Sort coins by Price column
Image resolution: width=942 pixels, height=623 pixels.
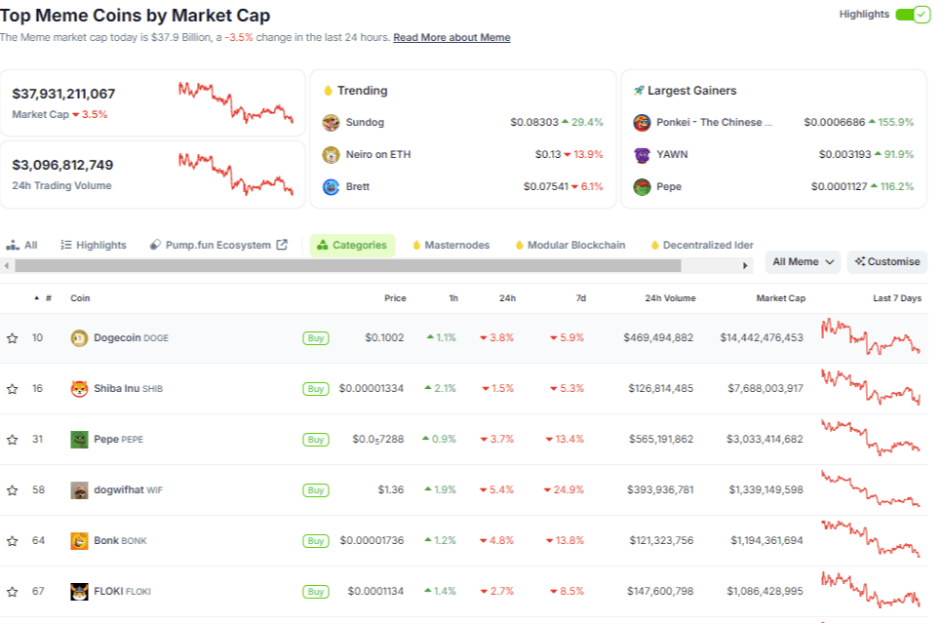pyautogui.click(x=395, y=298)
